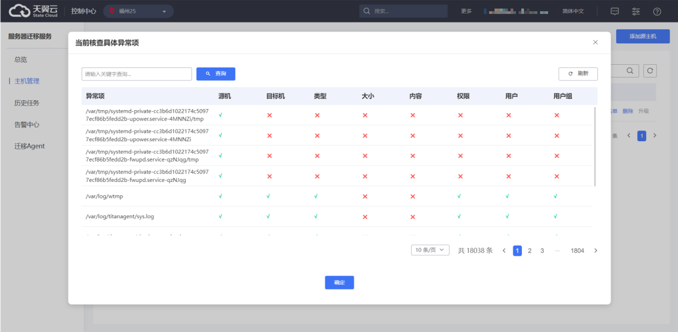Click the 类型 column header
678x332 pixels.
pos(320,96)
